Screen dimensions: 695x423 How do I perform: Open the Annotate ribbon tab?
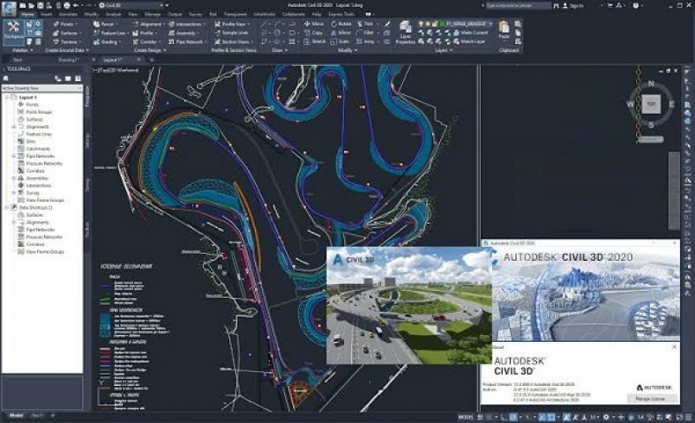[x=68, y=14]
